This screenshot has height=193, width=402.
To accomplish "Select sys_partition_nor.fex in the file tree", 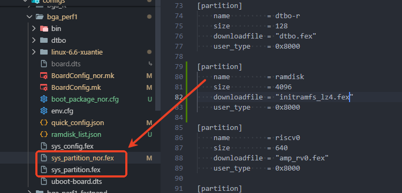I will pos(82,158).
